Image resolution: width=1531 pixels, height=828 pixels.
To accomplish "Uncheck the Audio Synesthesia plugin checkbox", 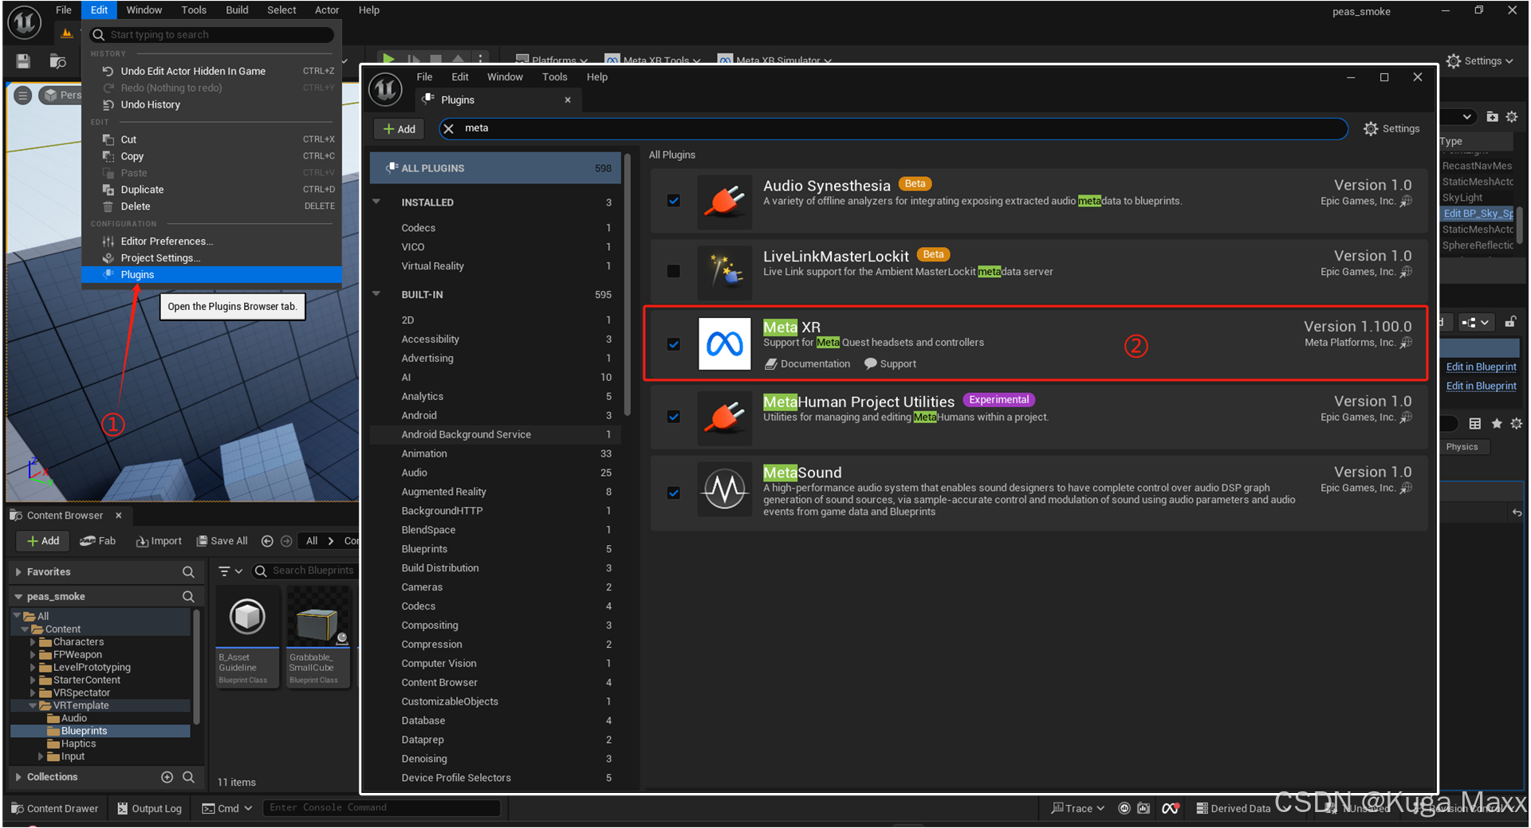I will (674, 201).
